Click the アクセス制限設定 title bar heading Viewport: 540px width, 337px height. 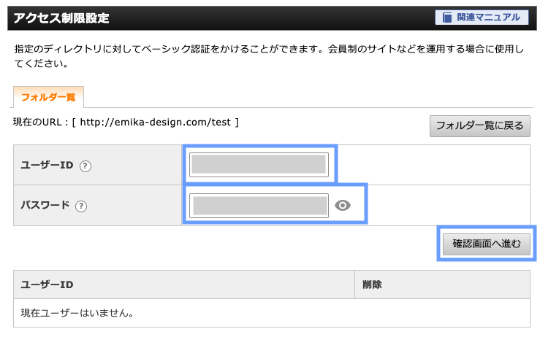pos(62,18)
